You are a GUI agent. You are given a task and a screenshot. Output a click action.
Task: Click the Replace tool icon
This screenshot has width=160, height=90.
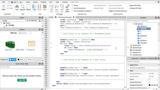tap(22, 6)
